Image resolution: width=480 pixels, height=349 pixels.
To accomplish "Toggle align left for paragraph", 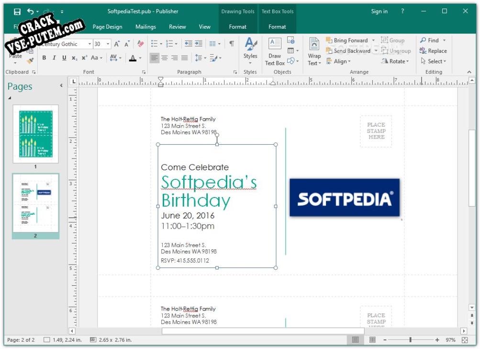I will pyautogui.click(x=154, y=58).
